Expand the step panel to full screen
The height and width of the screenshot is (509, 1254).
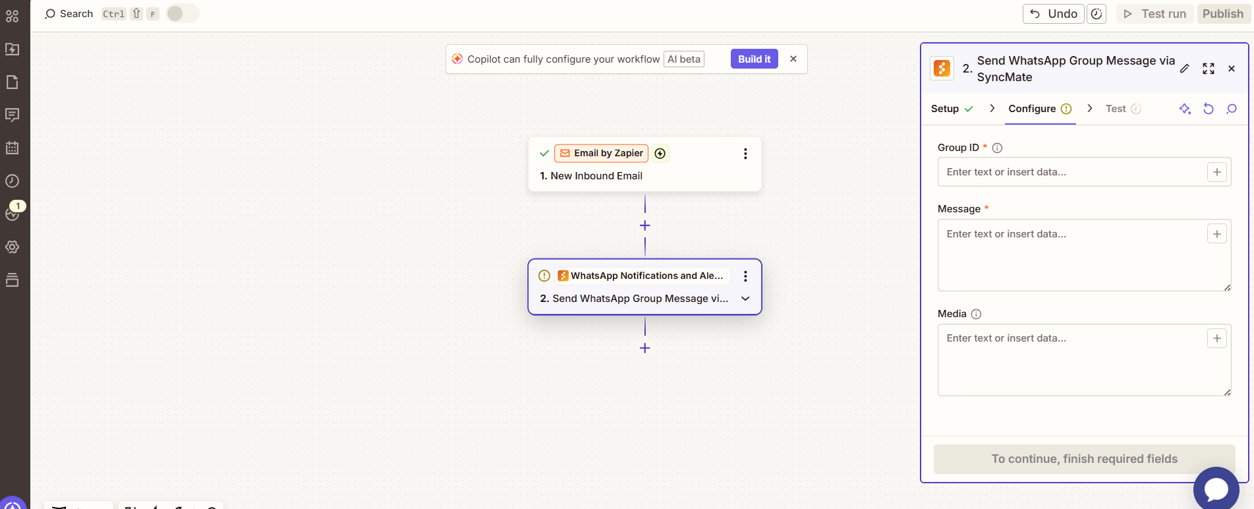pos(1208,69)
